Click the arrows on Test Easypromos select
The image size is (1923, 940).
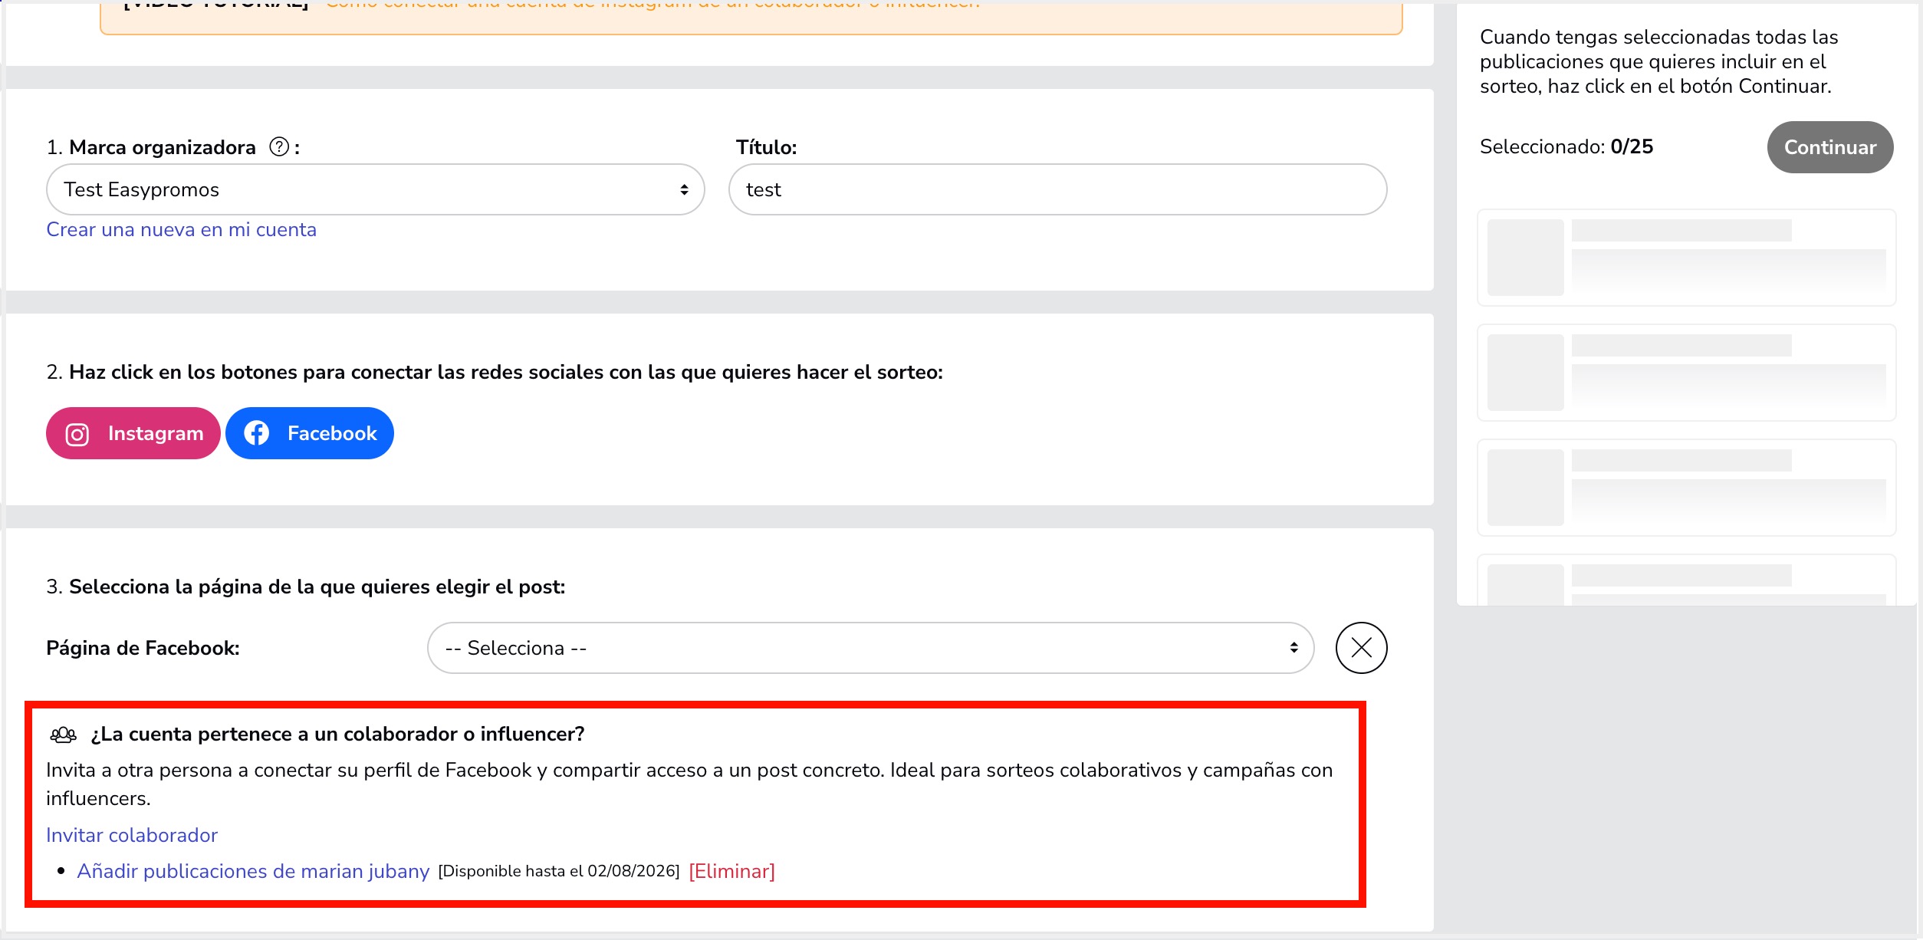(x=684, y=189)
